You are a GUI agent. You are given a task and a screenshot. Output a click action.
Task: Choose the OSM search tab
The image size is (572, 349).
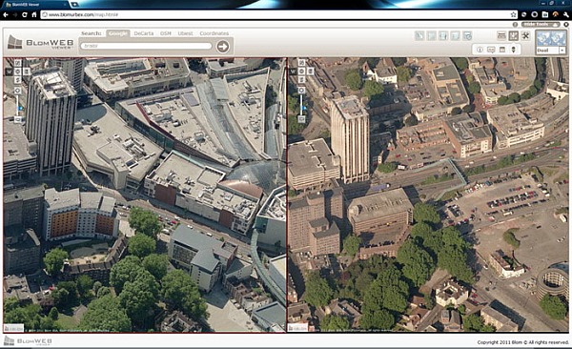[166, 33]
